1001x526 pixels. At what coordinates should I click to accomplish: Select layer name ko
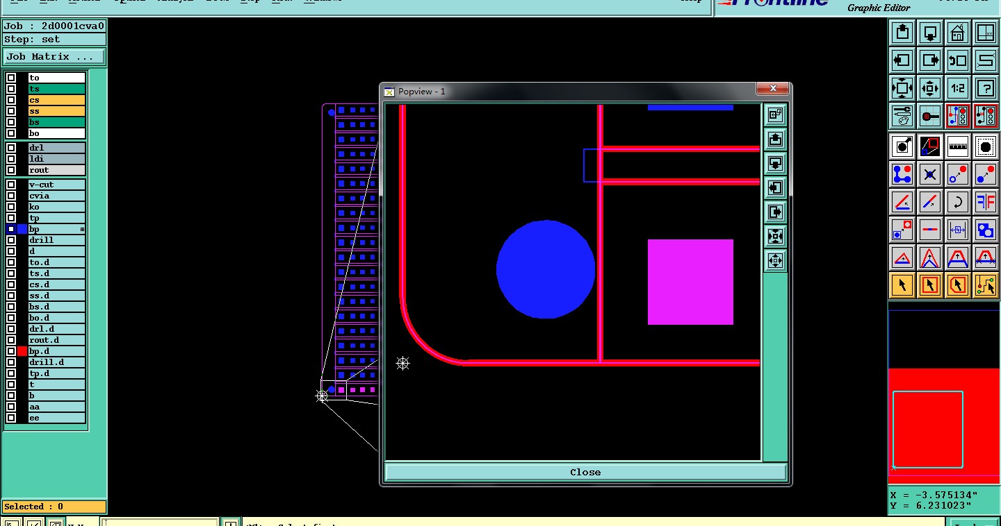pyautogui.click(x=57, y=207)
